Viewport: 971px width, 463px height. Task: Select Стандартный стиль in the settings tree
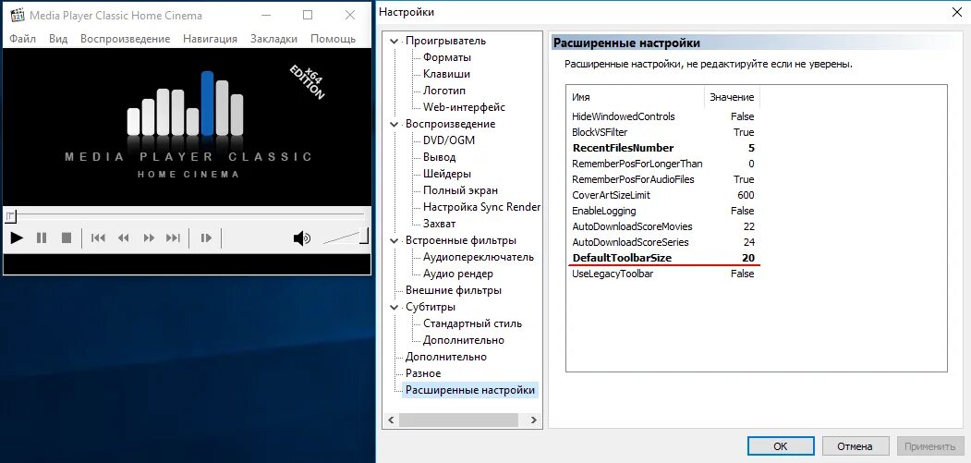(x=472, y=323)
